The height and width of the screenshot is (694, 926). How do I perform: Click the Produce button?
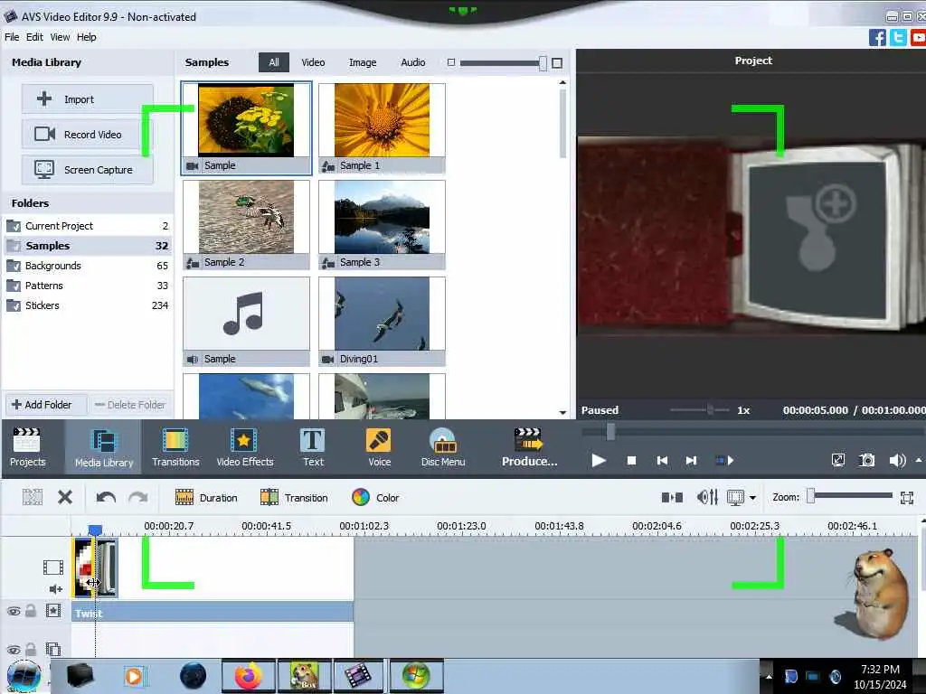click(529, 446)
